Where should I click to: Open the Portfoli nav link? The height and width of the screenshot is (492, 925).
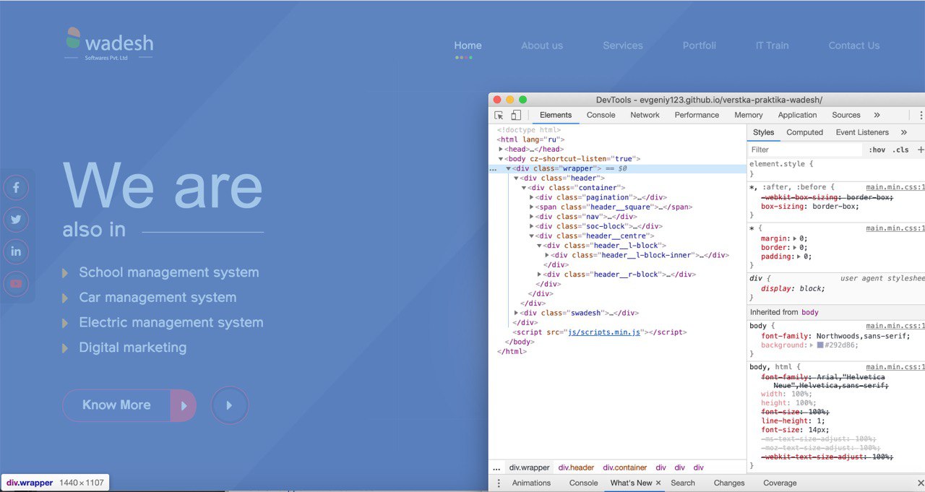pos(700,46)
